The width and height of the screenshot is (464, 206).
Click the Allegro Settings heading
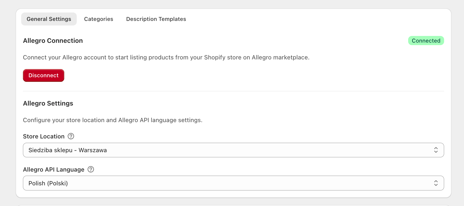(x=48, y=104)
